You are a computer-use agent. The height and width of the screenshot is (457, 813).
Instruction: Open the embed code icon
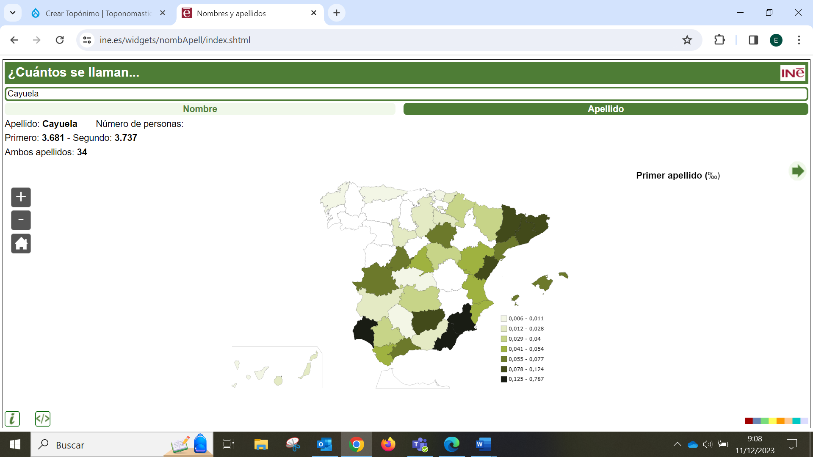[43, 419]
